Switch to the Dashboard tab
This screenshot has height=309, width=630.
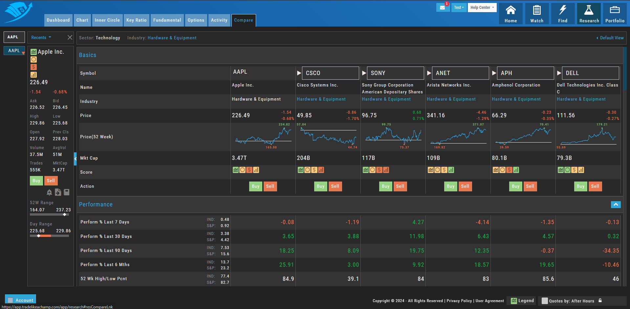(58, 20)
